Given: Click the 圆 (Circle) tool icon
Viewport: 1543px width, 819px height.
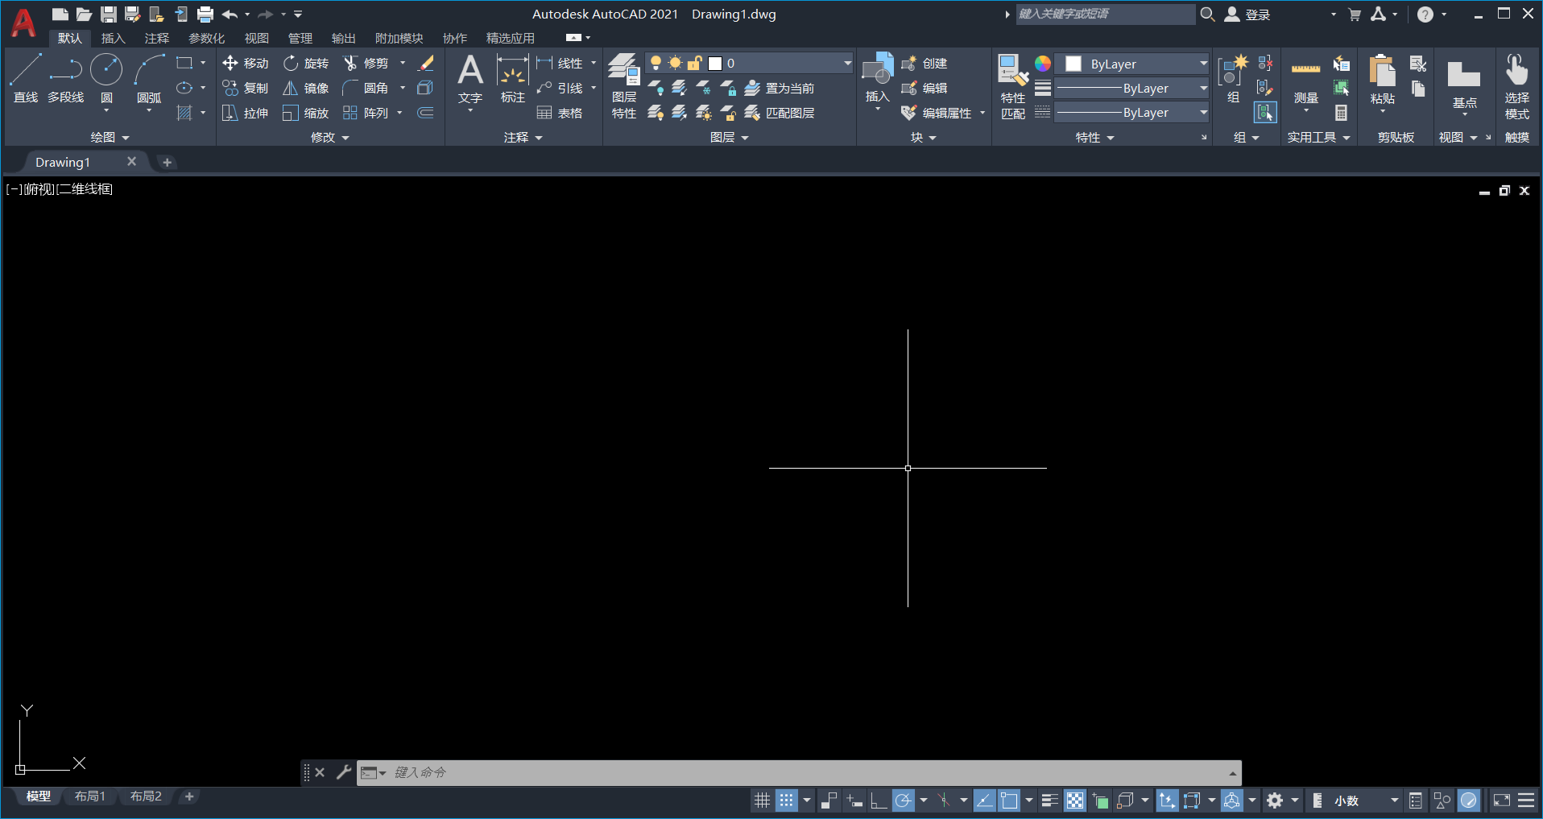Looking at the screenshot, I should pos(106,78).
